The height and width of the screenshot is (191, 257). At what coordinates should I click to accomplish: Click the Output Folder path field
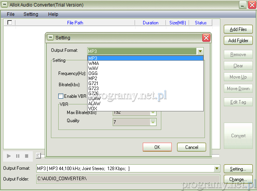coord(128,179)
